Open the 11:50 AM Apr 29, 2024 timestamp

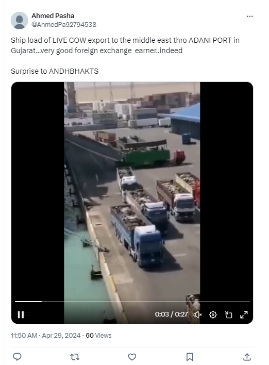click(x=46, y=336)
